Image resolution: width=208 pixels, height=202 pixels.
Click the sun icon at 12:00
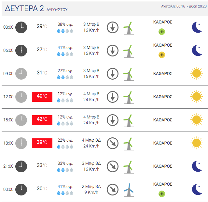click(196, 97)
